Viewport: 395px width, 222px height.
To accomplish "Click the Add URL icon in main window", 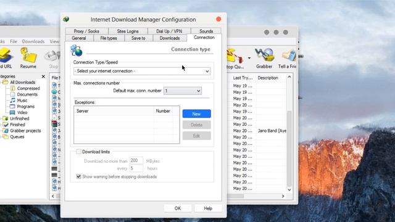I will (6, 55).
